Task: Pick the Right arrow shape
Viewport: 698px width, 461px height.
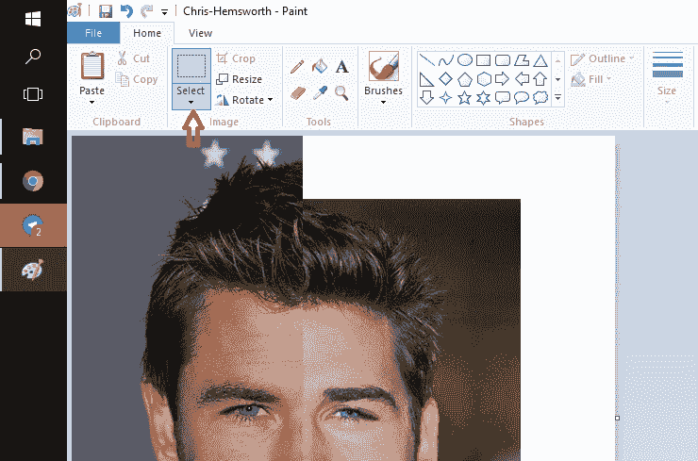Action: [502, 79]
